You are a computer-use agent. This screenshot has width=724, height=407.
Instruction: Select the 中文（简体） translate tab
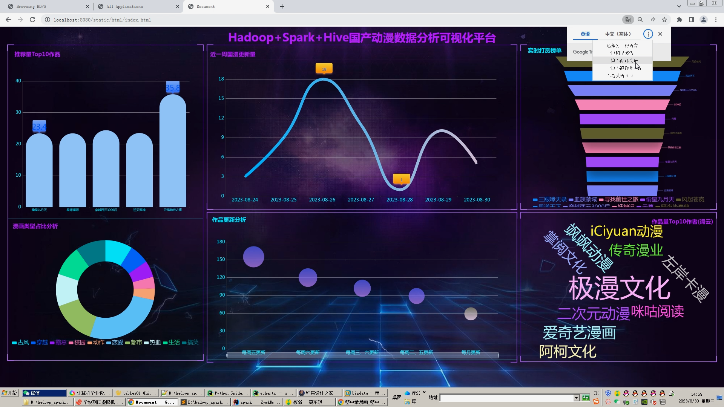click(x=618, y=34)
